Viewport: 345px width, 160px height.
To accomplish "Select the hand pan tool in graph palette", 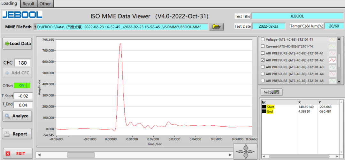I will click(x=277, y=92).
